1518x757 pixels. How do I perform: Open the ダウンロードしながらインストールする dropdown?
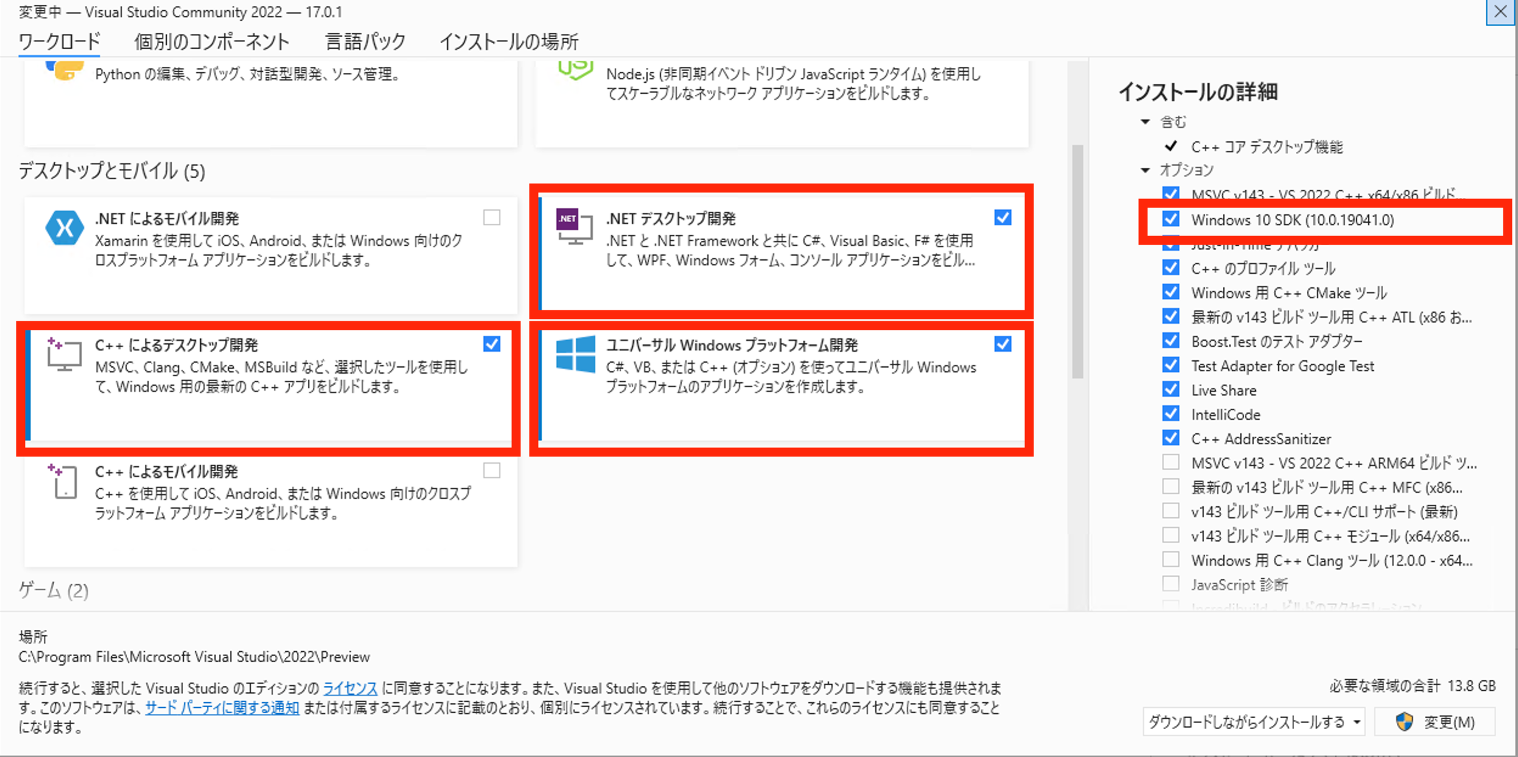(1253, 722)
